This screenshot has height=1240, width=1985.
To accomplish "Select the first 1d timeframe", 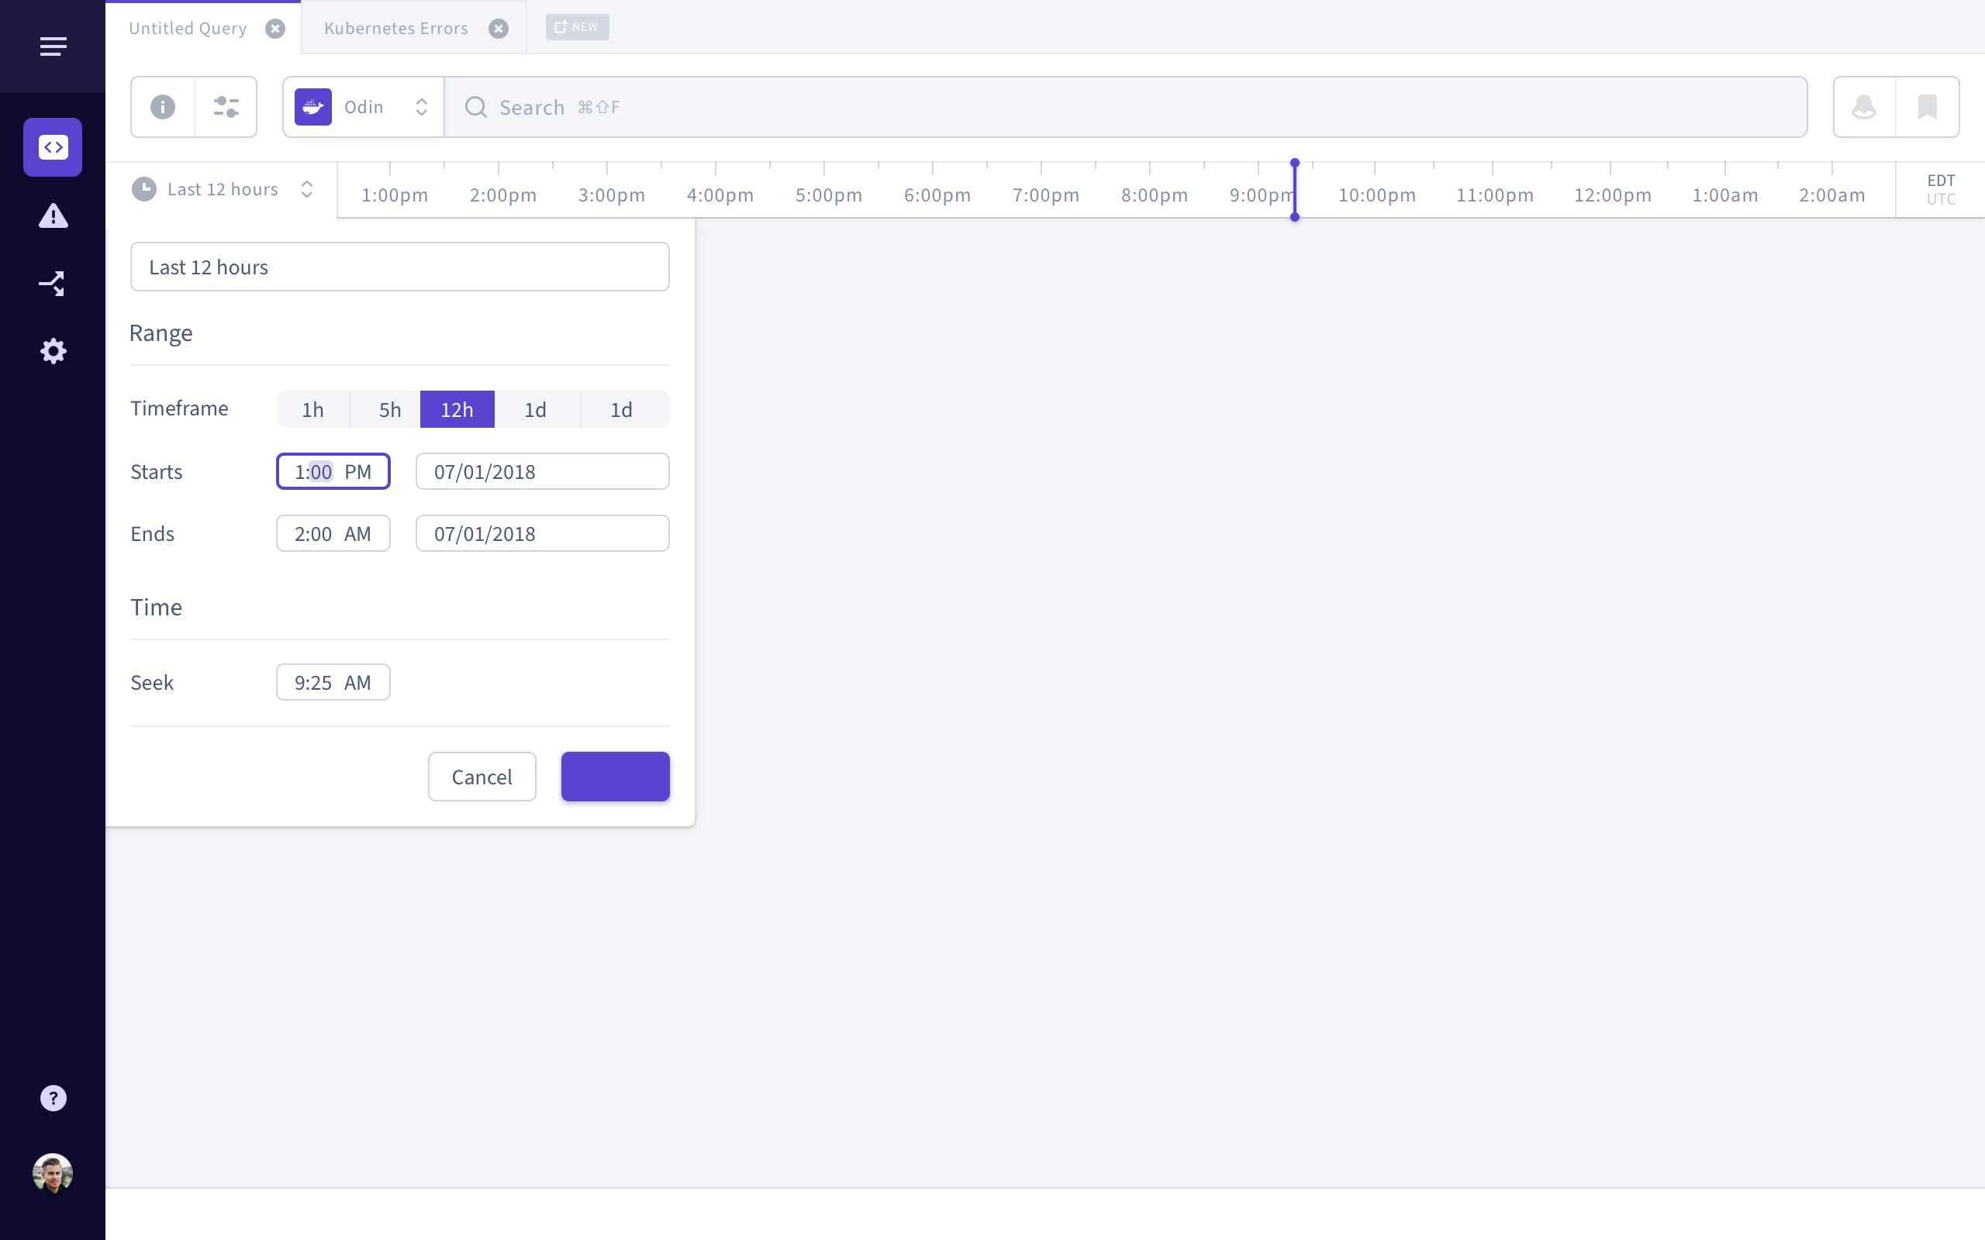I will click(536, 409).
